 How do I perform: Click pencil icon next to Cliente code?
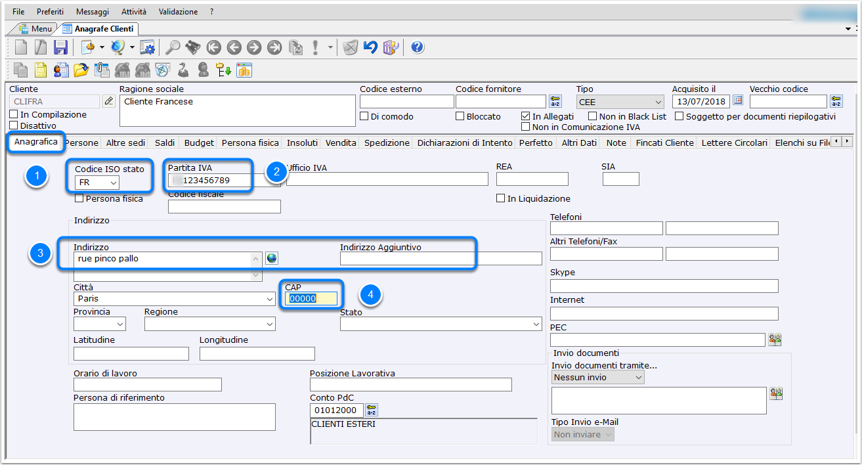(109, 101)
